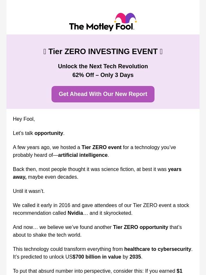Click the Hey Fool greeting line
206x275 pixels.
point(24,119)
